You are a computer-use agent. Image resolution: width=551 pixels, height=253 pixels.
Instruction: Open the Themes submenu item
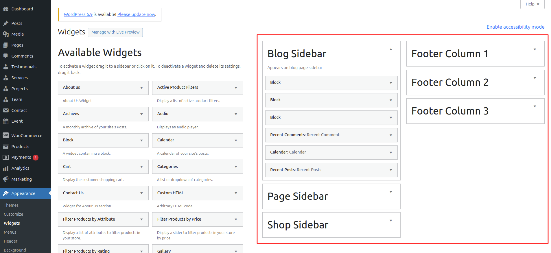11,205
